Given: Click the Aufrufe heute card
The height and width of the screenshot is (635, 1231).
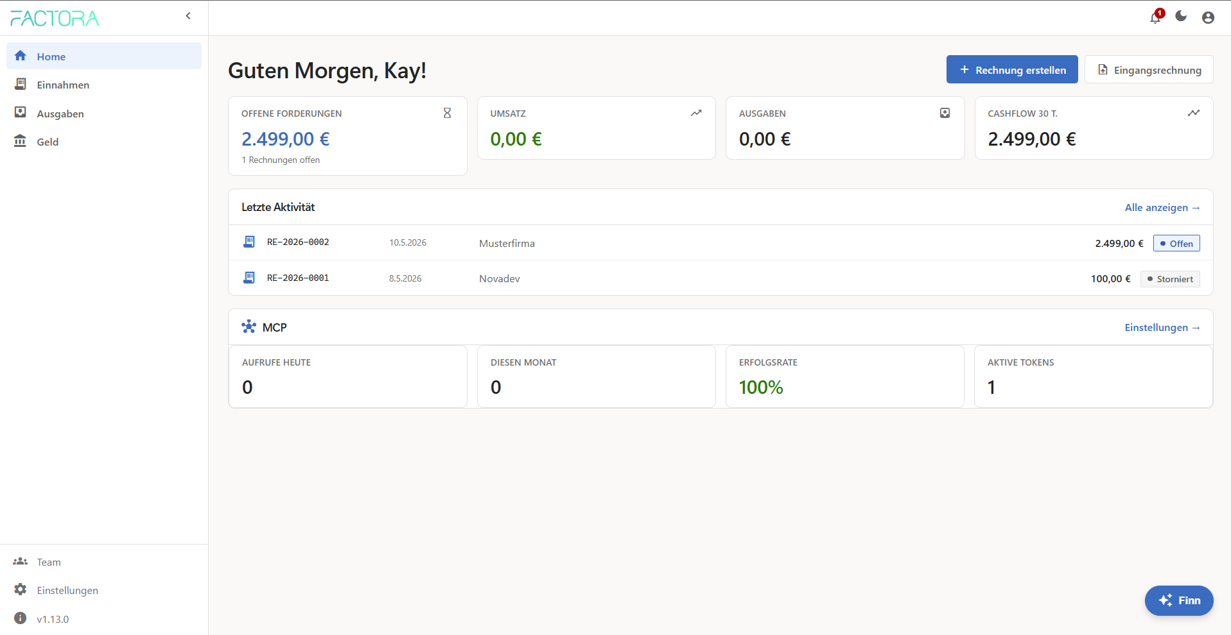Looking at the screenshot, I should 347,377.
